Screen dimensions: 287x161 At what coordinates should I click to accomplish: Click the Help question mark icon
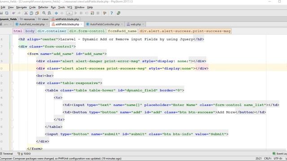[112, 13]
